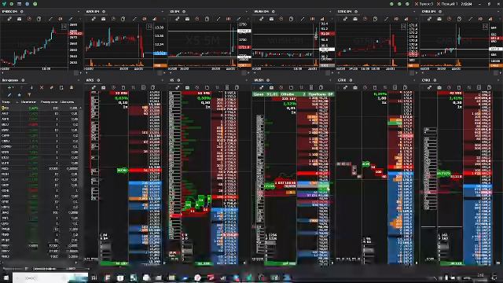Click candle type icon in IMOEX chart toolbar
Image resolution: width=503 pixels, height=283 pixels.
coord(60,19)
